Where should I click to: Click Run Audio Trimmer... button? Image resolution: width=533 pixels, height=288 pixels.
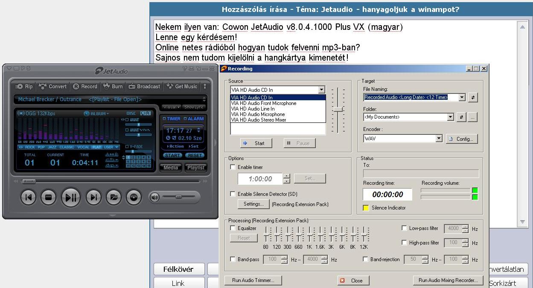[x=253, y=280]
